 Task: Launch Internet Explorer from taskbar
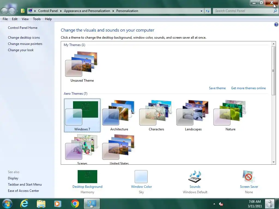tap(24, 204)
